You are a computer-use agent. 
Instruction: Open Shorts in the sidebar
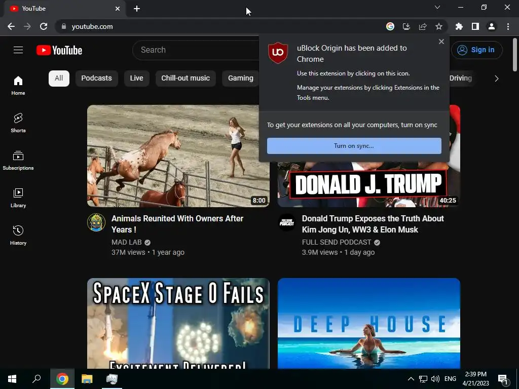(x=18, y=123)
